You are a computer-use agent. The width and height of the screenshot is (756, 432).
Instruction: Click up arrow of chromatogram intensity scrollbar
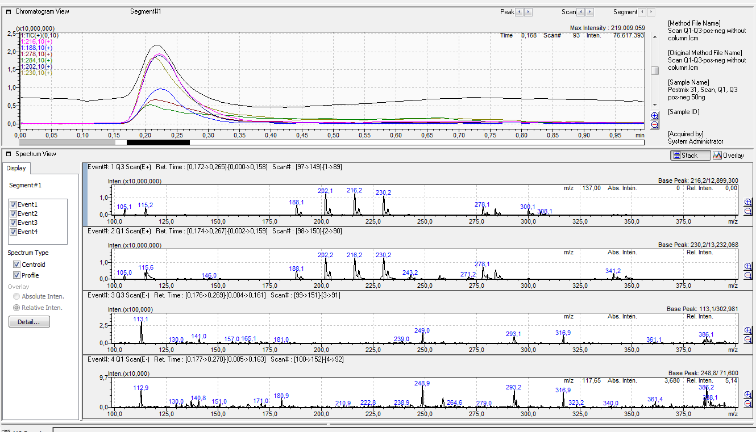pos(655,37)
